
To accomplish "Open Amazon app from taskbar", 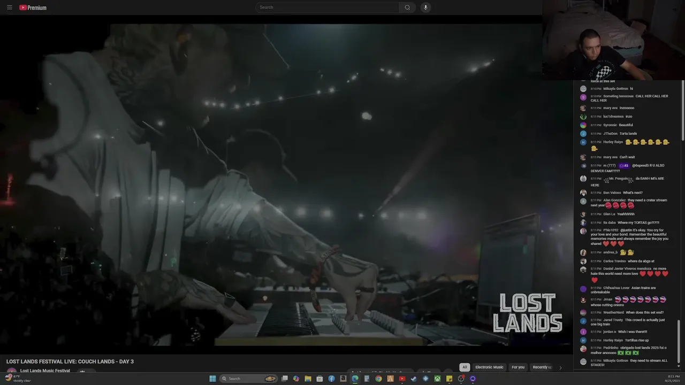I will [x=343, y=379].
